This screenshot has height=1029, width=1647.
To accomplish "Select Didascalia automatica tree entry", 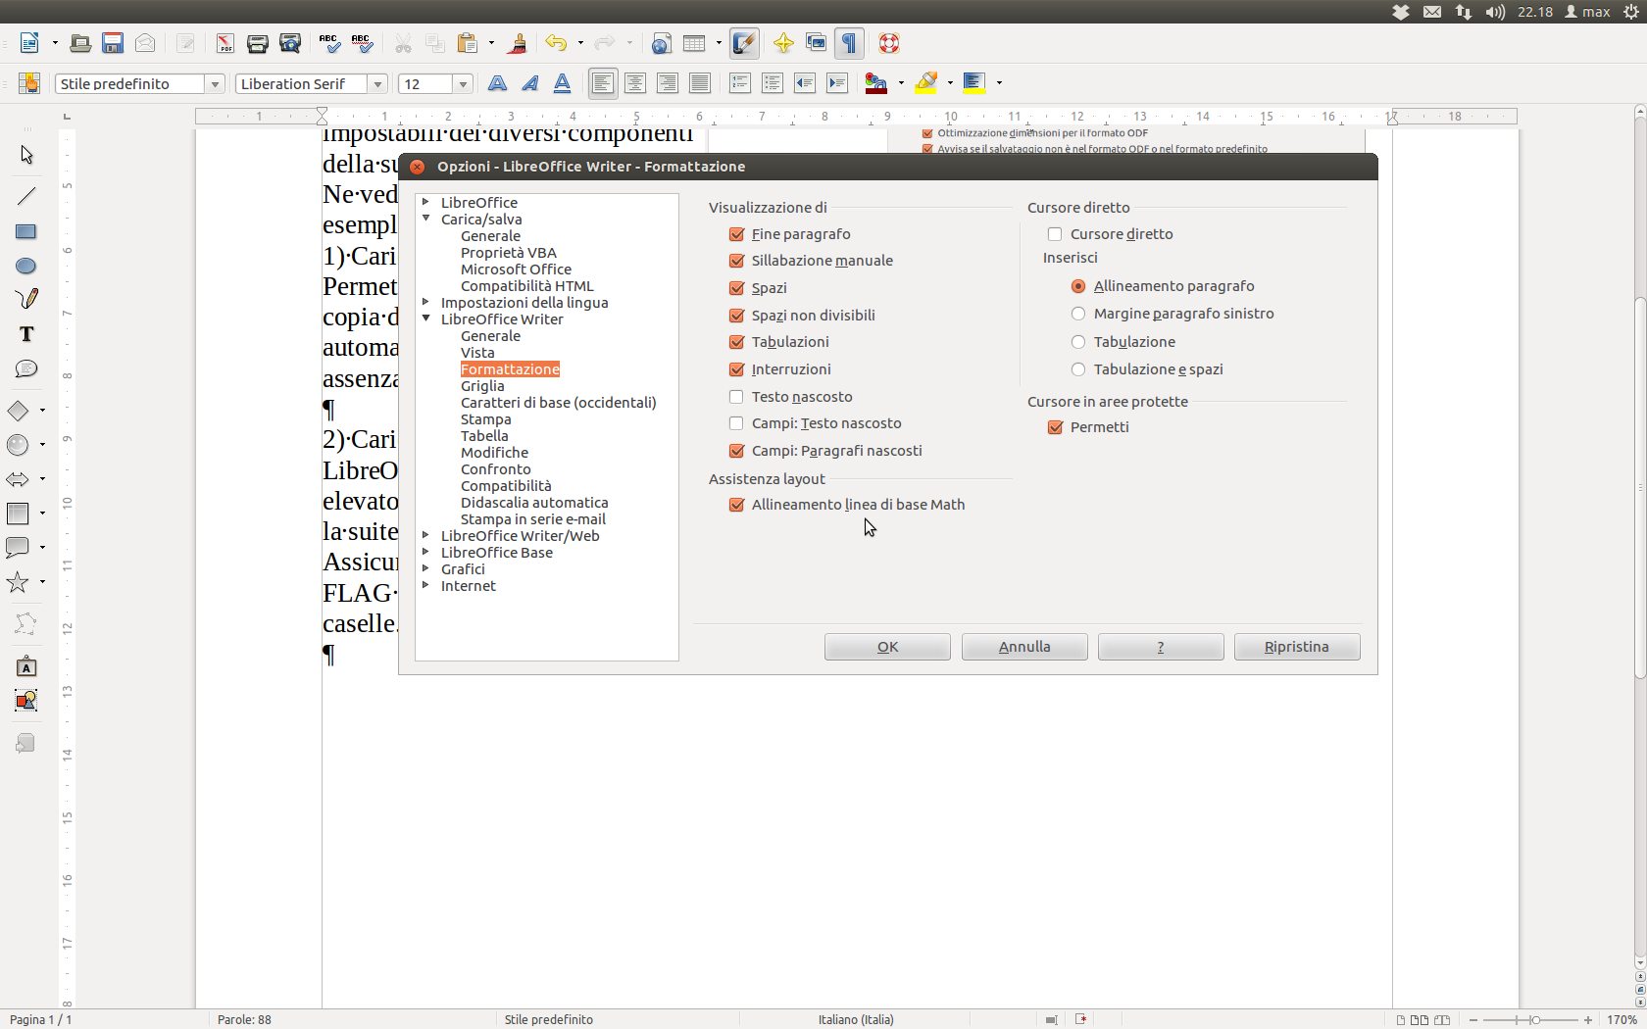I will point(534,503).
